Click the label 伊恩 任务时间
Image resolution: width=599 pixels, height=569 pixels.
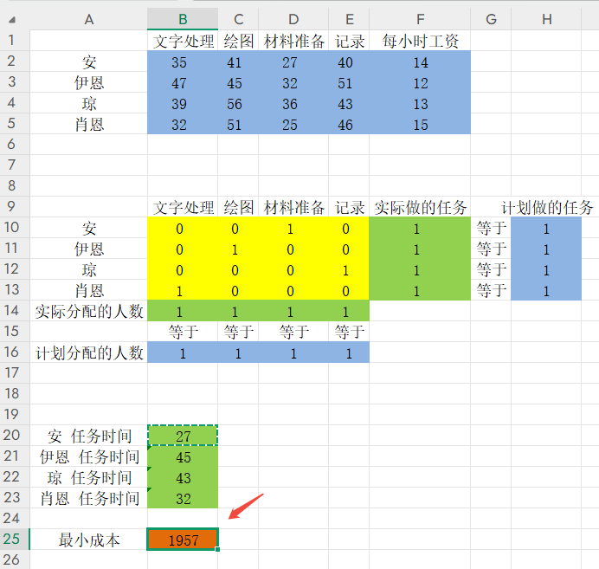(89, 457)
